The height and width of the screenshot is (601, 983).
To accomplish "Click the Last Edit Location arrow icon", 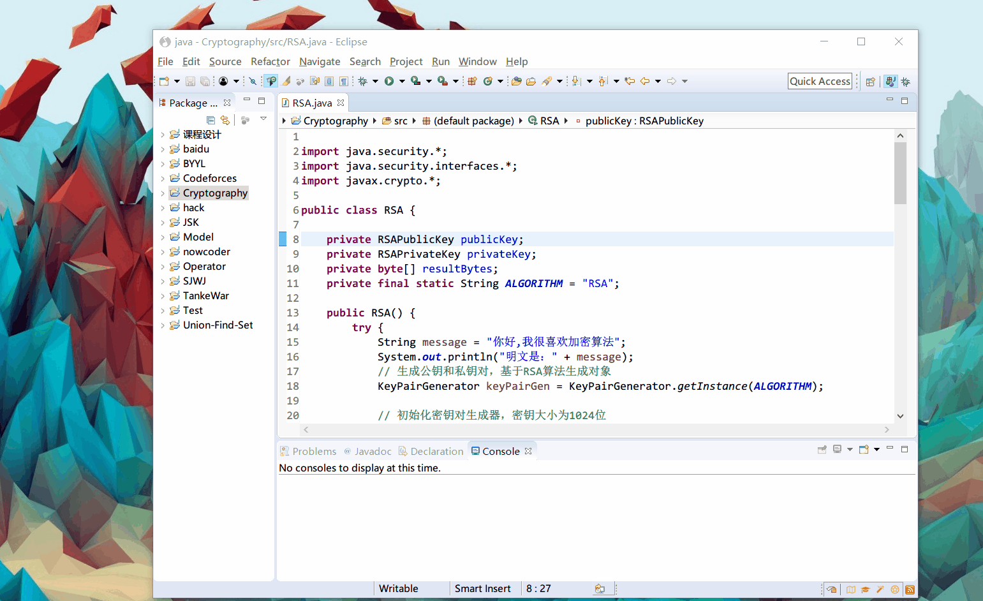I will 630,81.
